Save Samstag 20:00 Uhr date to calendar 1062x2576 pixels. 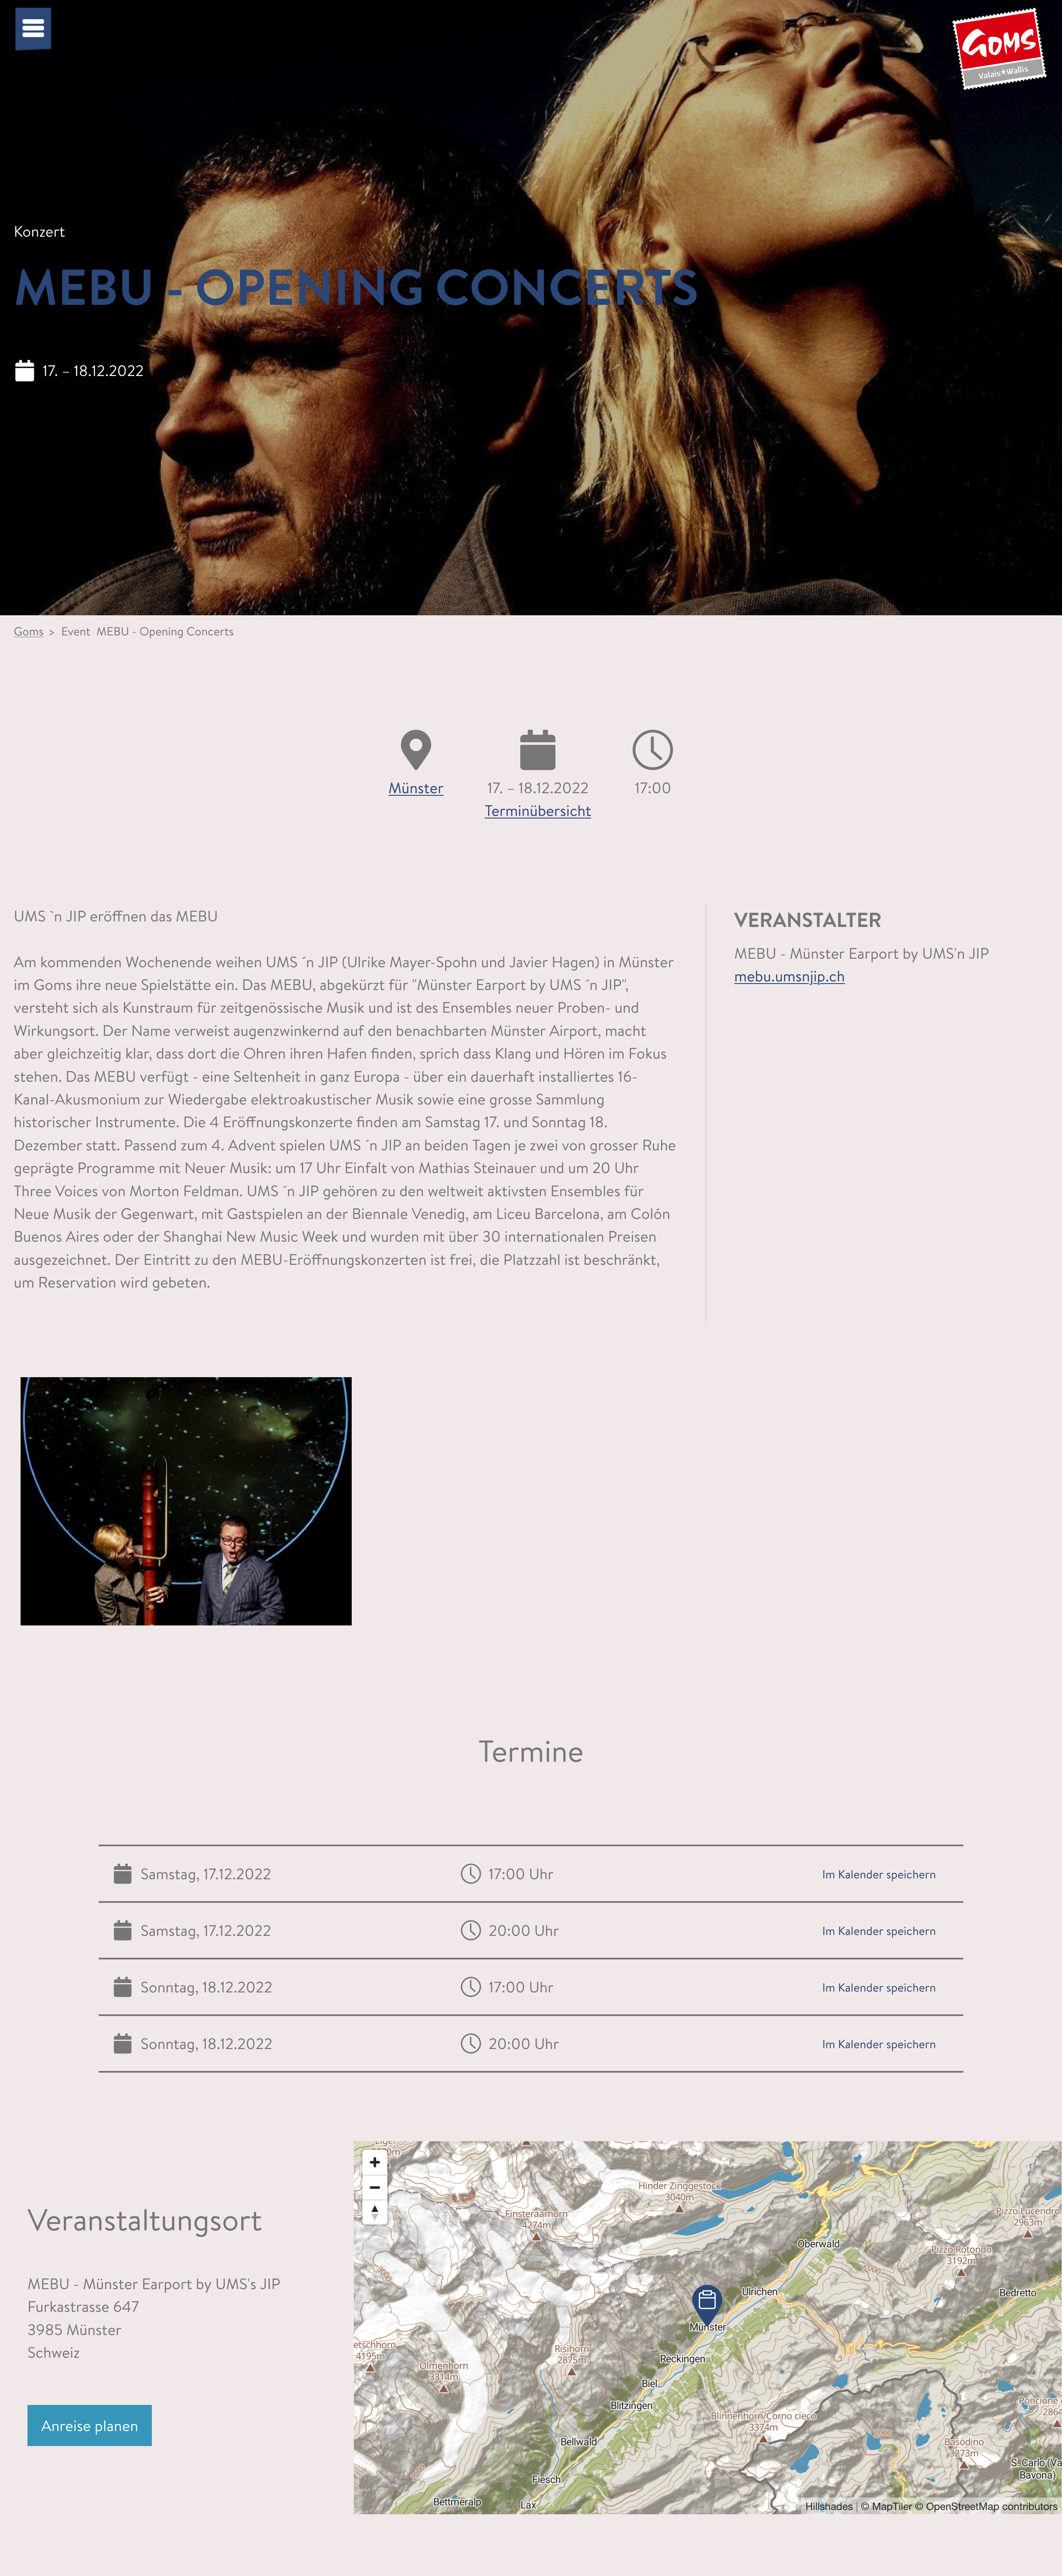[879, 1931]
